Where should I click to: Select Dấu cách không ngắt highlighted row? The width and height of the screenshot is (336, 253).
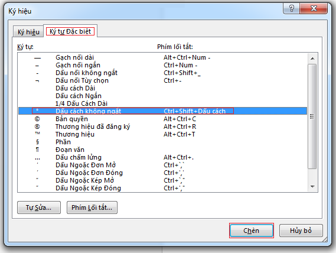(162, 111)
